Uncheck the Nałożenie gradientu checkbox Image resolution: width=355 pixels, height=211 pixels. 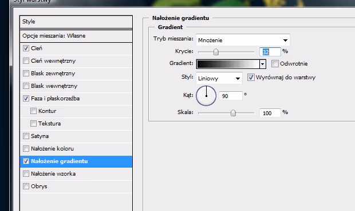pyautogui.click(x=26, y=161)
